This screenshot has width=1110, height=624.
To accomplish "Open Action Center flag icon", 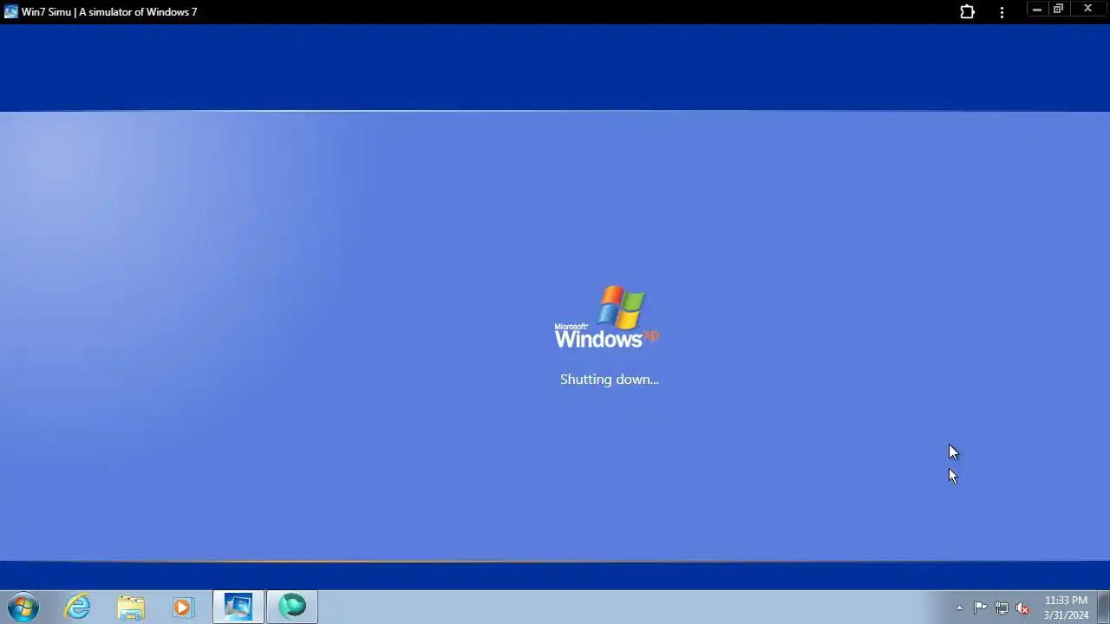I will click(x=980, y=608).
